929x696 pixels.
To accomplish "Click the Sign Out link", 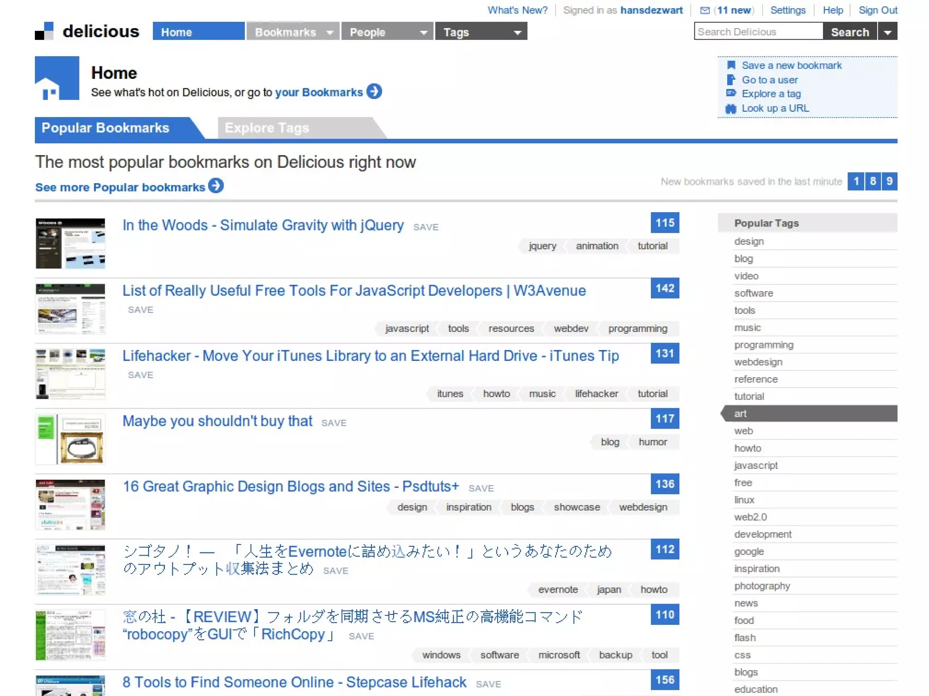I will point(878,10).
